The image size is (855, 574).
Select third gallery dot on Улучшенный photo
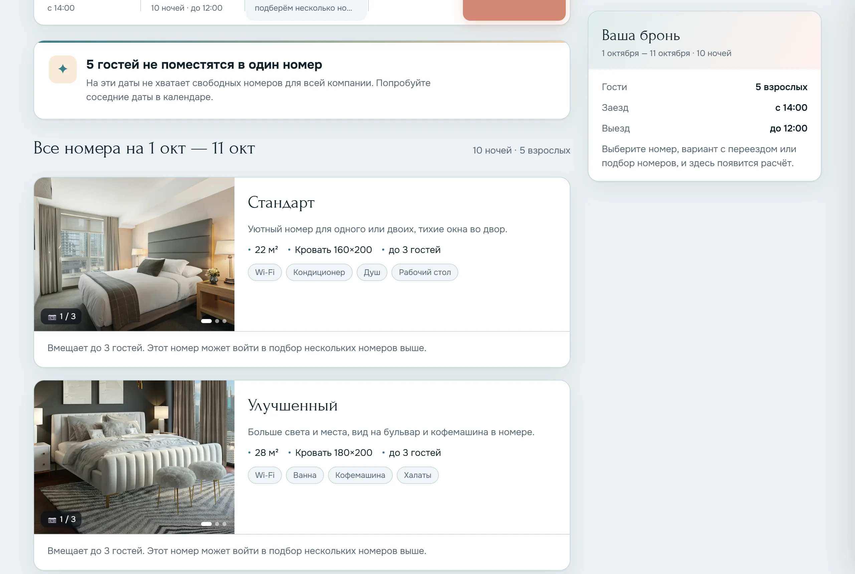(224, 524)
